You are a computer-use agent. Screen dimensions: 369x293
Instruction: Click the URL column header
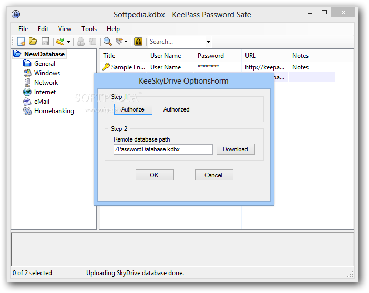(x=265, y=56)
